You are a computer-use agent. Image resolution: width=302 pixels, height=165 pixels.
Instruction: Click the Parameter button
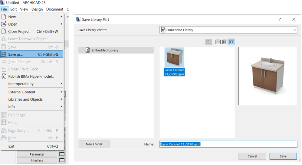pyautogui.click(x=37, y=154)
